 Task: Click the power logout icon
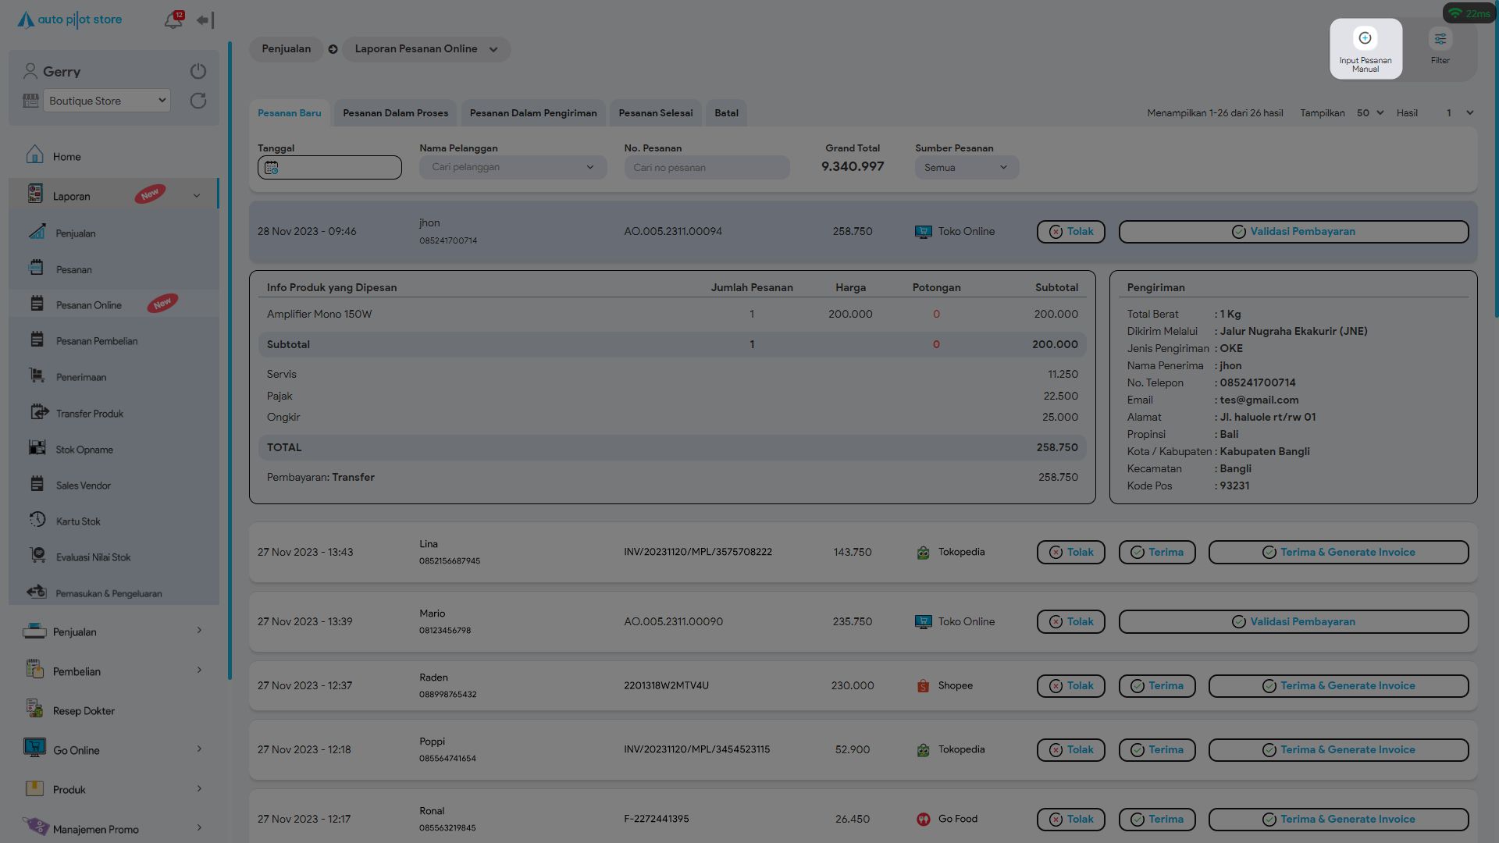[x=198, y=71]
